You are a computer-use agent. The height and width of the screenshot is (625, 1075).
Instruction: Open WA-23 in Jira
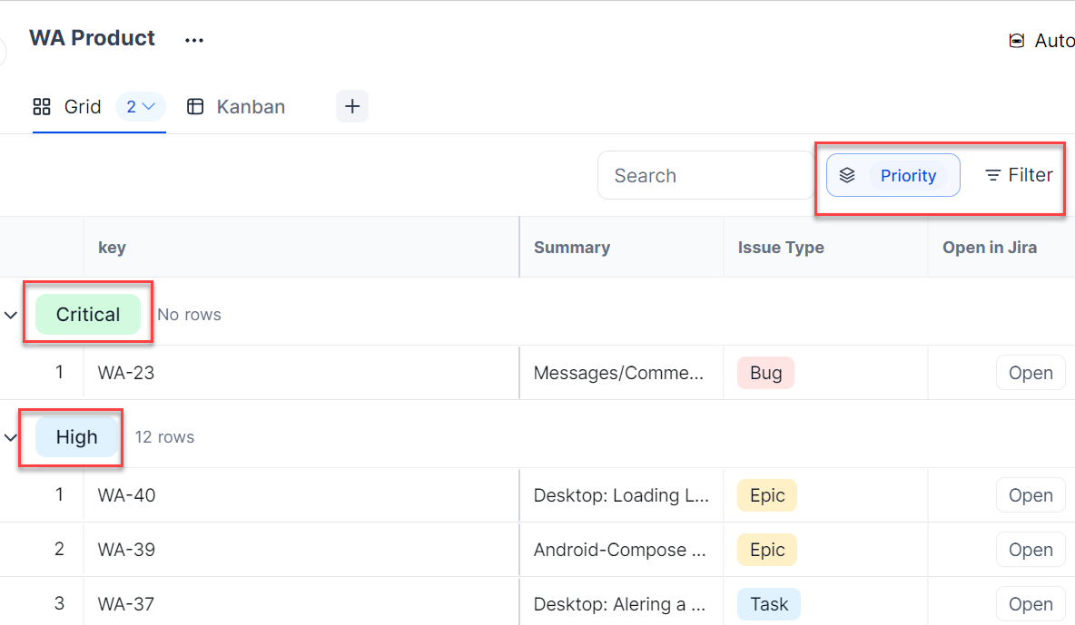coord(1031,373)
